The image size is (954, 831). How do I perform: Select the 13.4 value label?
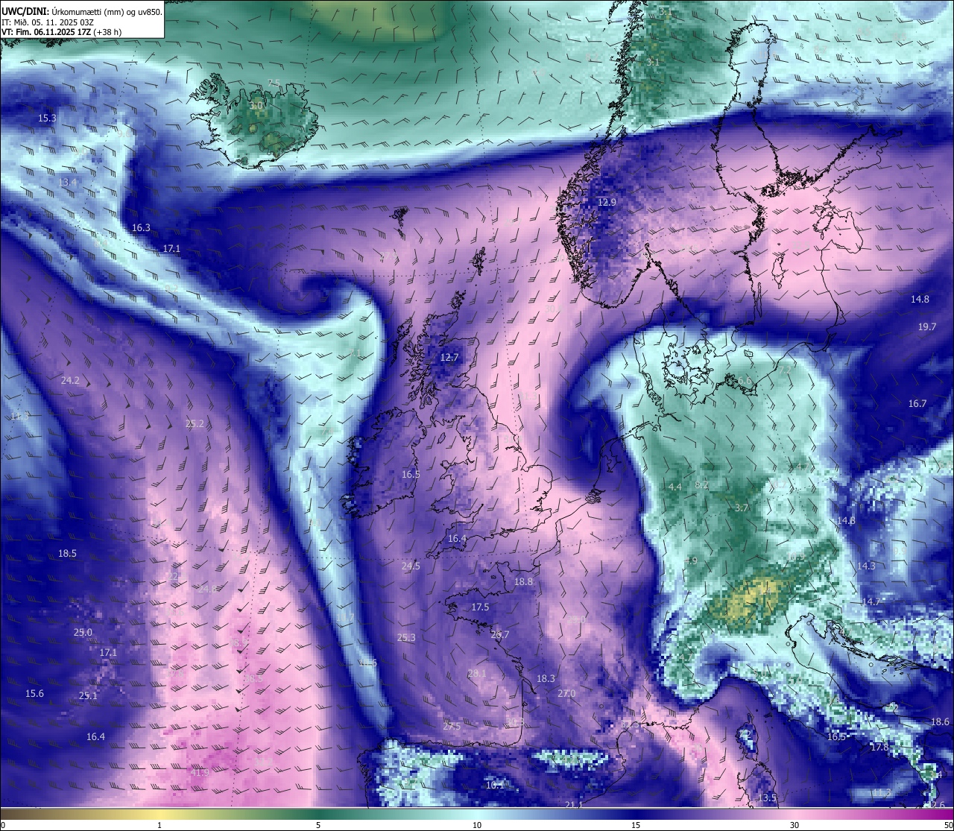tap(67, 182)
